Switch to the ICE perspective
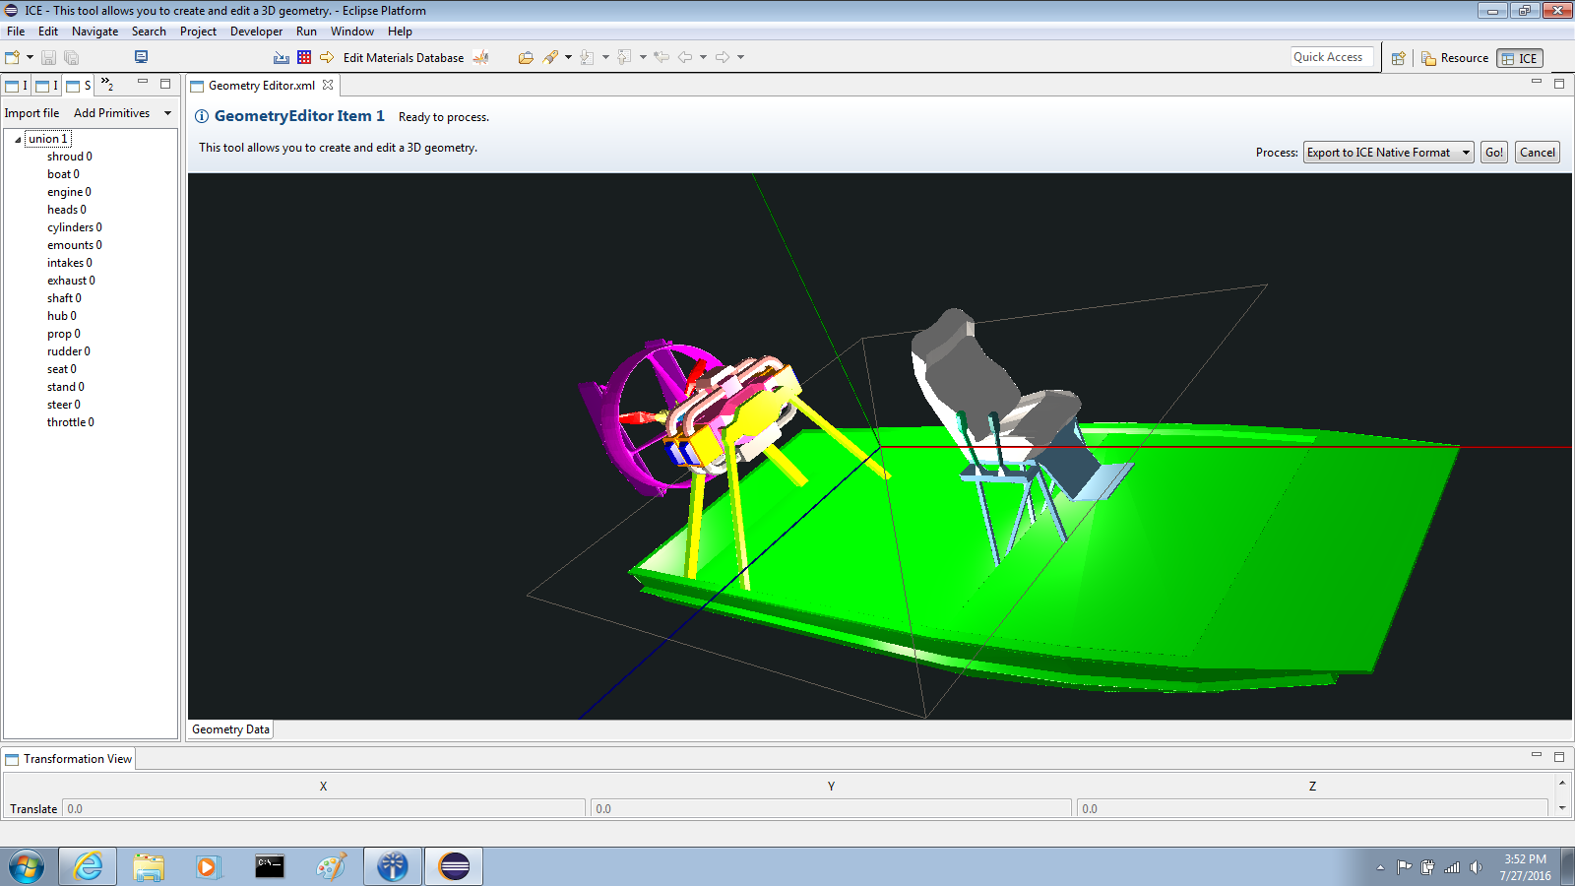Image resolution: width=1575 pixels, height=886 pixels. (x=1519, y=58)
